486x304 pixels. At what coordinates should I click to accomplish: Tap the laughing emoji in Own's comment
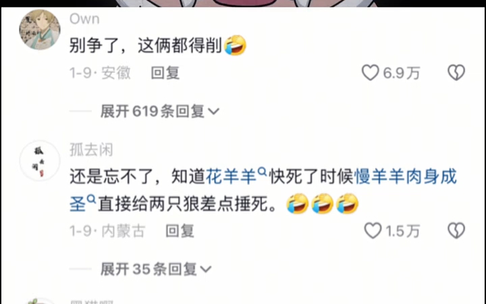pos(235,45)
